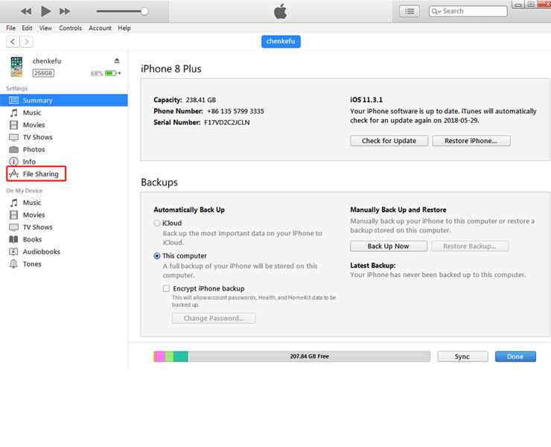Click the Capacity value 238.41 GB
Viewport: 551px width, 447px height.
[200, 100]
